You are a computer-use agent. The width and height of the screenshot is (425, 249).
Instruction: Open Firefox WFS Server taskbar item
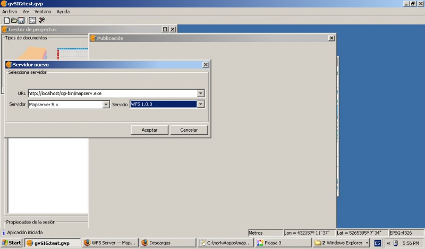pyautogui.click(x=110, y=243)
